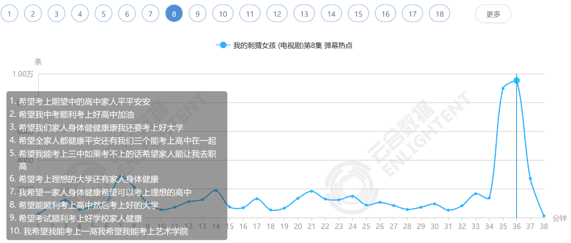The width and height of the screenshot is (571, 243).
Task: Select episode 14 button
Action: click(x=331, y=14)
